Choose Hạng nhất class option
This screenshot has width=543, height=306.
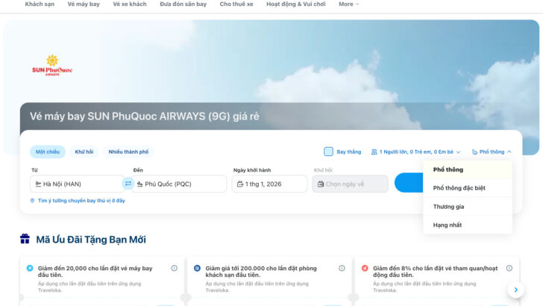click(x=468, y=225)
